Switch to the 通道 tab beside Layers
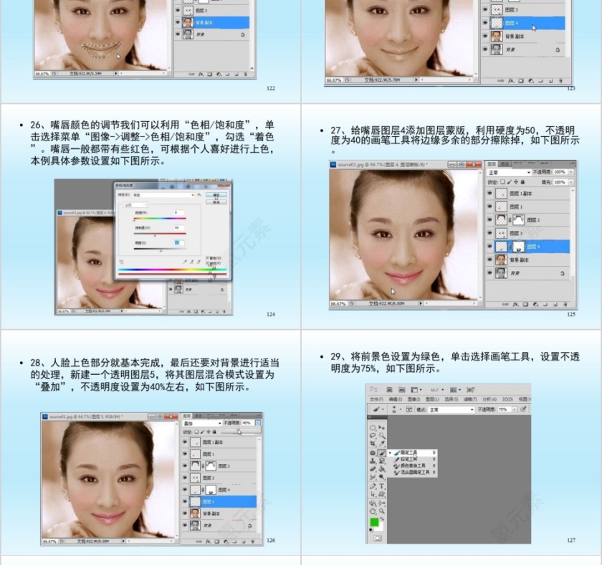602x565 pixels. (x=505, y=164)
